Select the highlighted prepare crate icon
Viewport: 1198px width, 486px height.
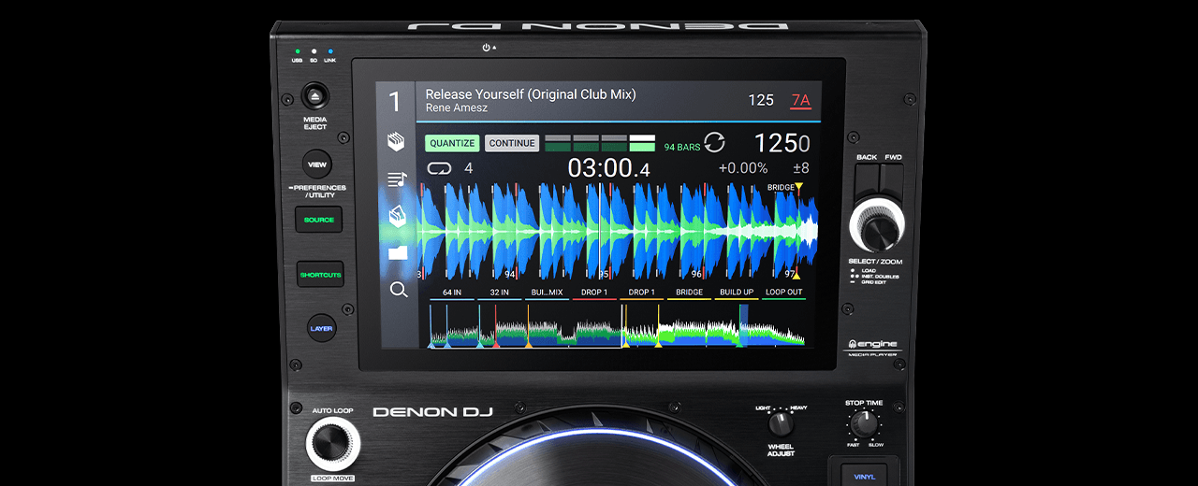pyautogui.click(x=398, y=216)
